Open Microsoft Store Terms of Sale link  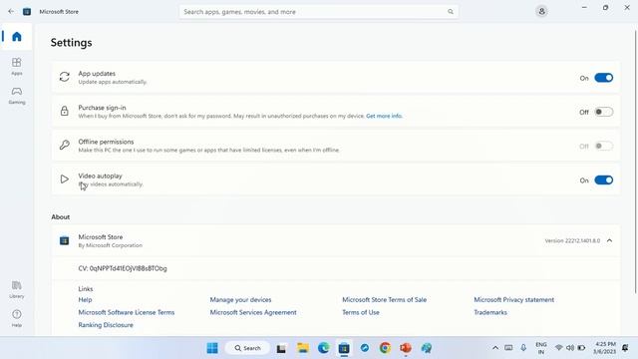[384, 299]
